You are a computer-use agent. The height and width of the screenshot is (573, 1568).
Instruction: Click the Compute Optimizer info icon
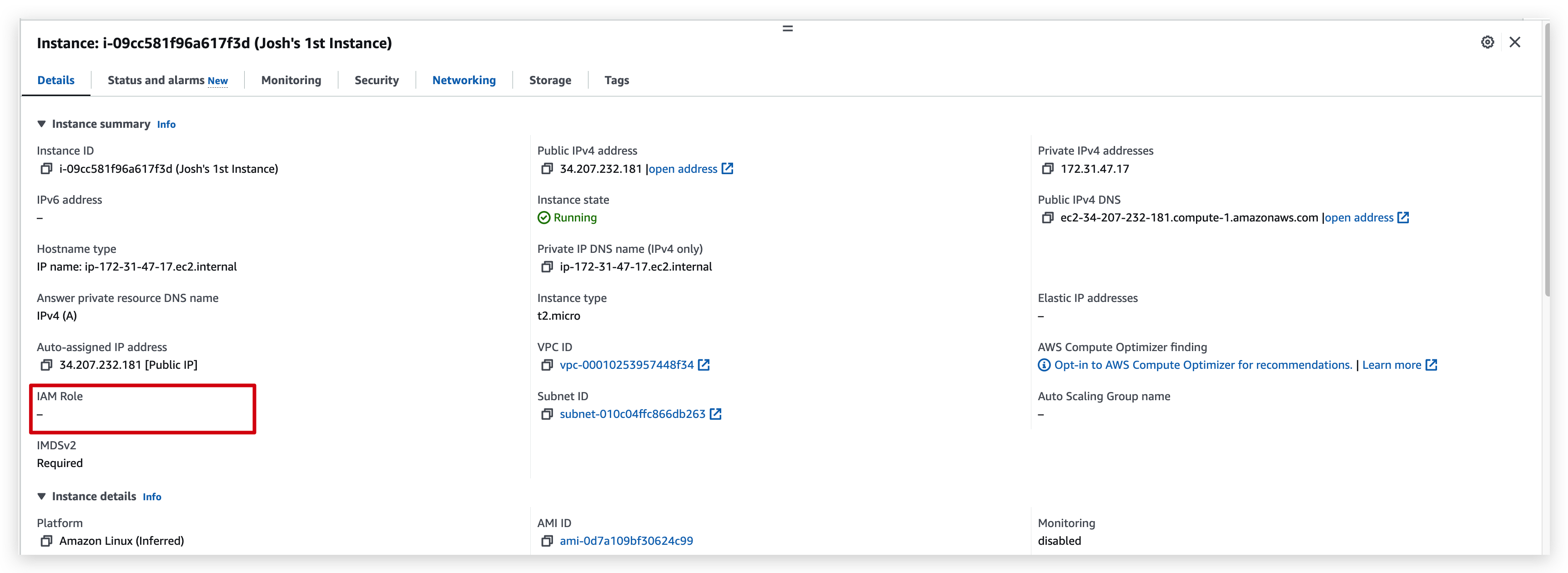pos(1043,365)
